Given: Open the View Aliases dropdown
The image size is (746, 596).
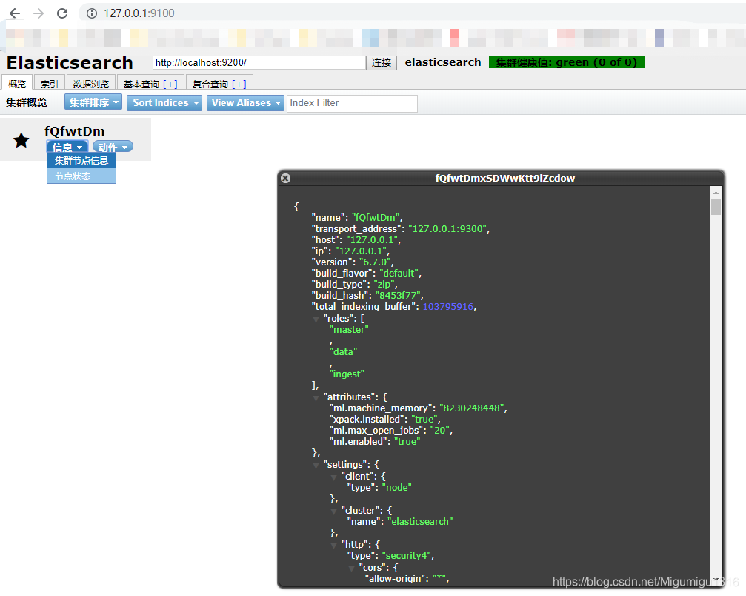Looking at the screenshot, I should click(x=245, y=103).
